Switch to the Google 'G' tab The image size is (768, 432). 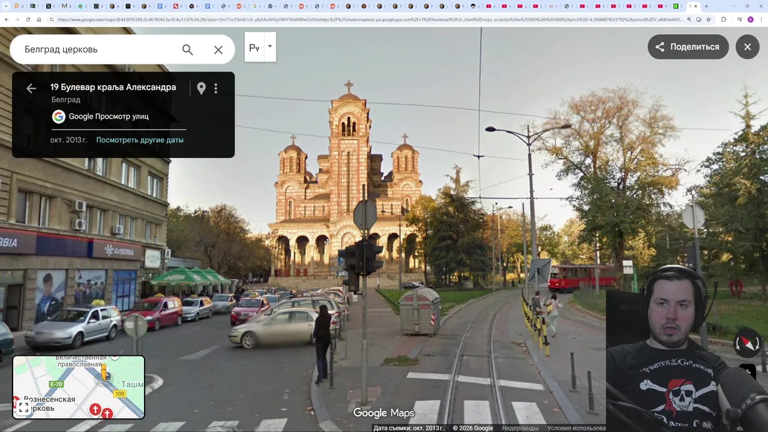[255, 6]
